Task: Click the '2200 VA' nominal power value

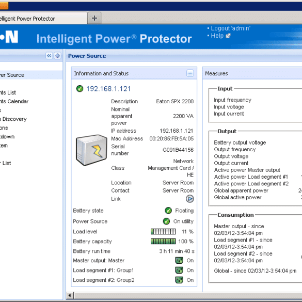Action: (183, 116)
